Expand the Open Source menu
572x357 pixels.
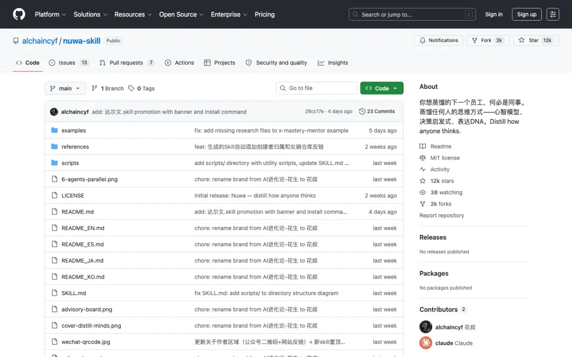pyautogui.click(x=181, y=14)
